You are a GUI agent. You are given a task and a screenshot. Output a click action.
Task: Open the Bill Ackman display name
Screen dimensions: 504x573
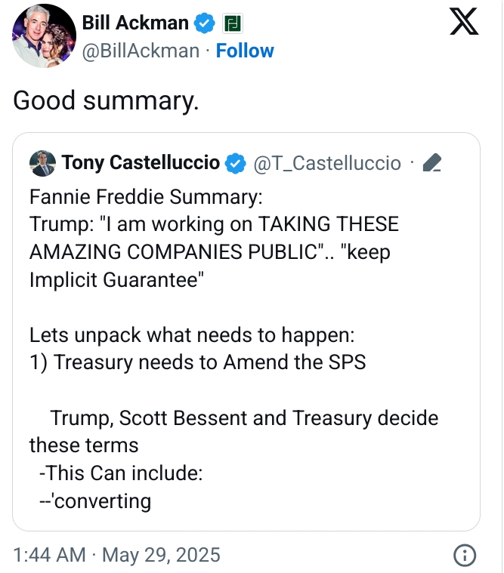(135, 23)
